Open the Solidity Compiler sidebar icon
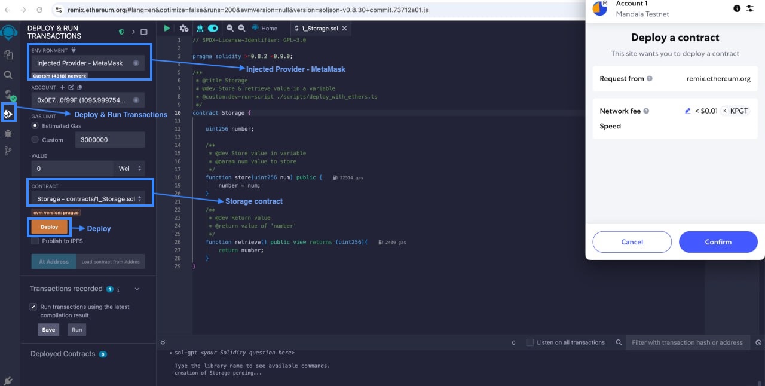This screenshot has height=386, width=765. tap(9, 94)
